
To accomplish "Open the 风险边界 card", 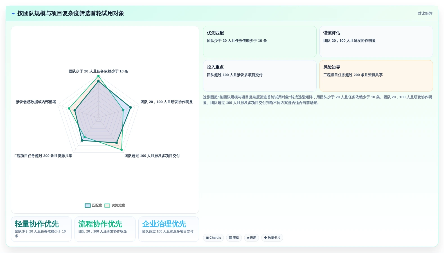I will click(x=376, y=76).
